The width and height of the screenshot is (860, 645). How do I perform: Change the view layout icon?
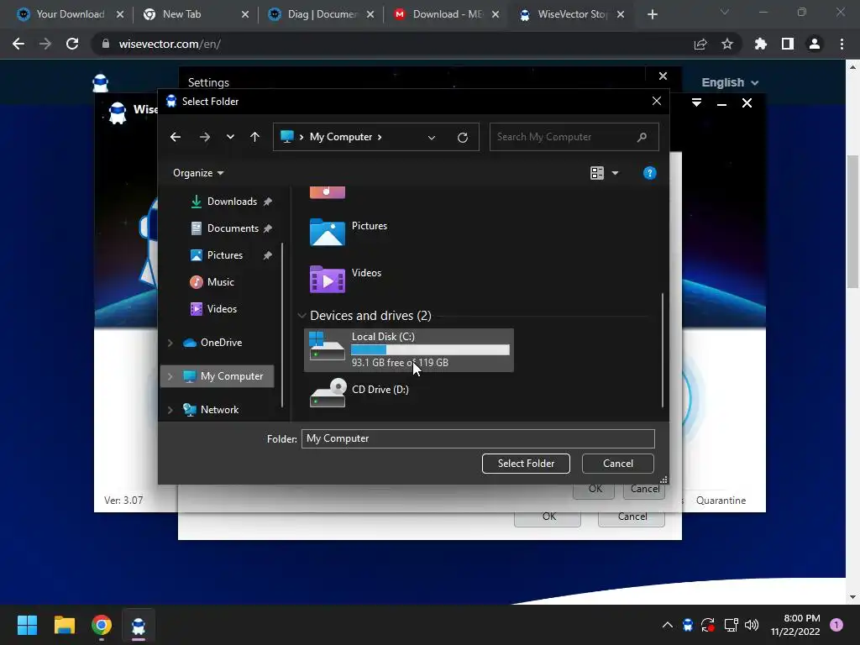click(x=597, y=173)
